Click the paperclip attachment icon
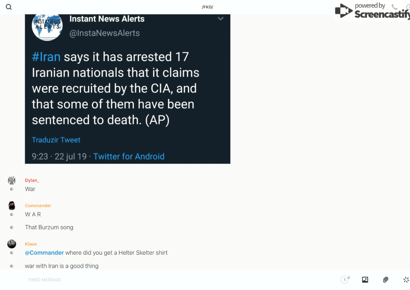This screenshot has width=410, height=290. (x=386, y=280)
